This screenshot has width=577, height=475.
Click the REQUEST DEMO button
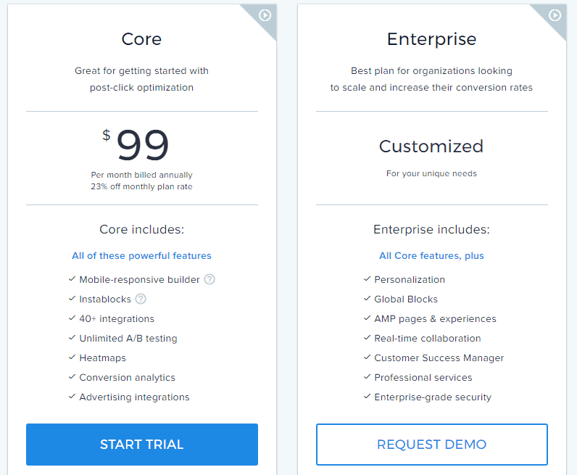click(432, 445)
